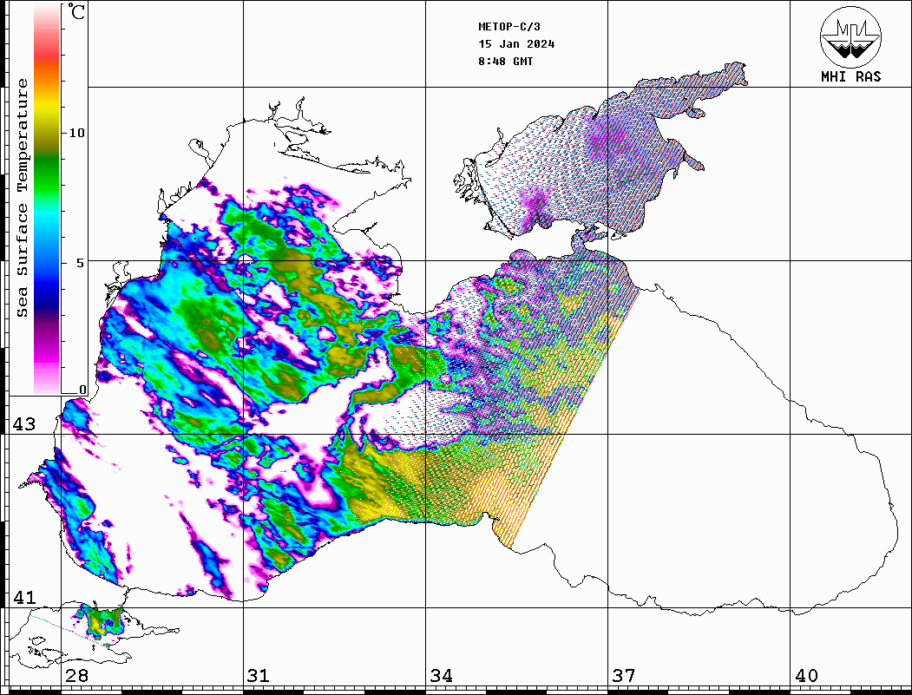
Task: Click the longitude 28 axis label
Action: coord(75,676)
